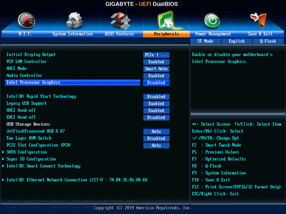
Task: Select the Peripherals tab
Action: (x=166, y=34)
